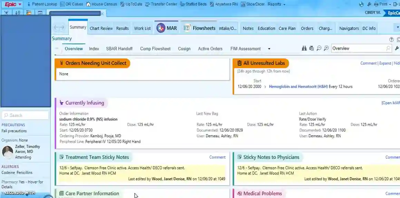Open the Notes tab
This screenshot has width=400, height=198.
click(248, 28)
